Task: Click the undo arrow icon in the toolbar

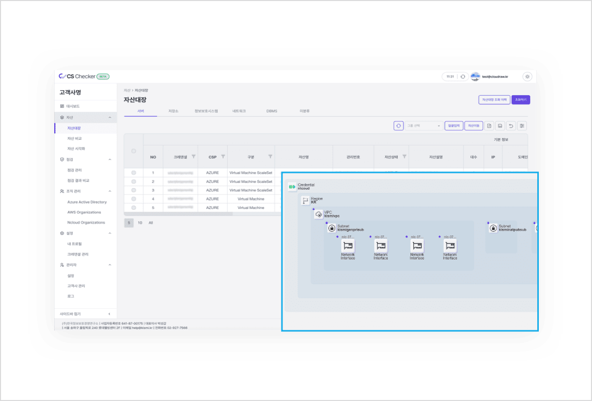Action: pos(511,126)
